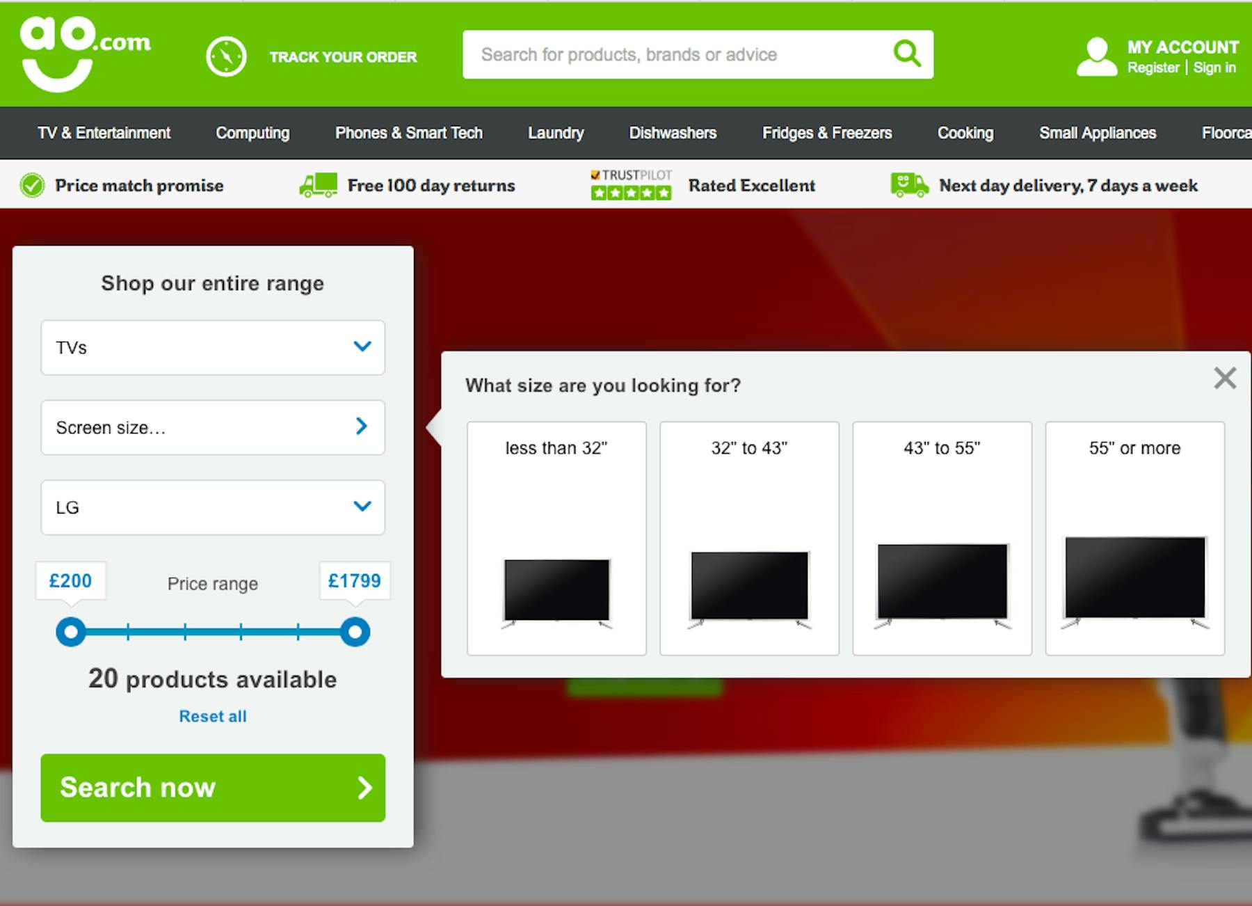The image size is (1252, 906).
Task: Open the Laundry menu
Action: [556, 133]
